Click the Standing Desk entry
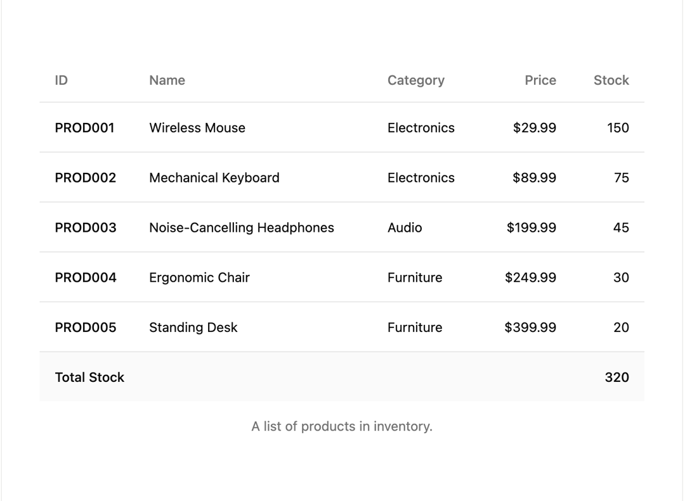Screen dimensions: 685x501 (193, 327)
